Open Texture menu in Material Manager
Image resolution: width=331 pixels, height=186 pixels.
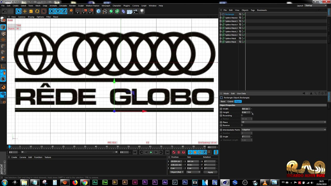point(48,157)
